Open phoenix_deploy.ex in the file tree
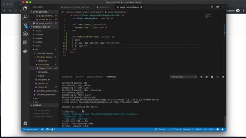This screenshot has width=246, height=138. tap(46, 95)
